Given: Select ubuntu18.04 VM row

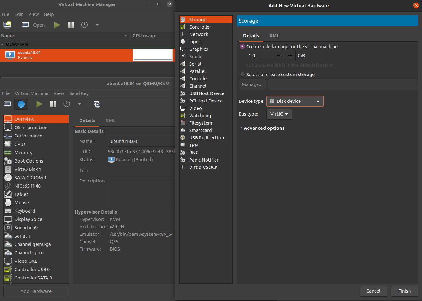Looking at the screenshot, I should point(87,55).
